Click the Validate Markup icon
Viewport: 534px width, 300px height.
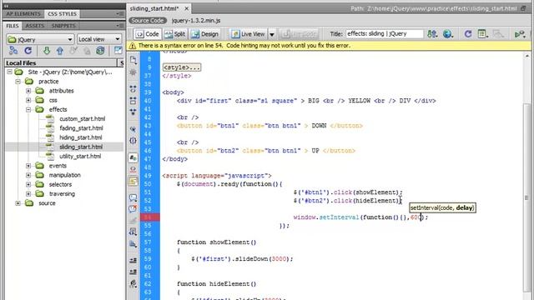[x=520, y=33]
